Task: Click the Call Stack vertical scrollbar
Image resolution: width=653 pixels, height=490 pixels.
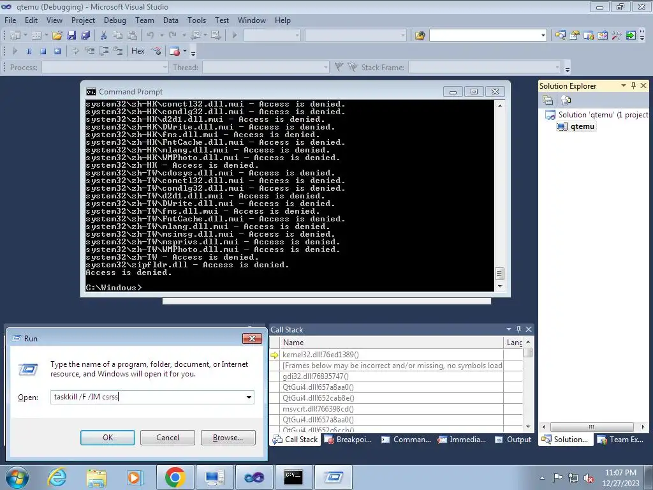Action: tap(527, 384)
